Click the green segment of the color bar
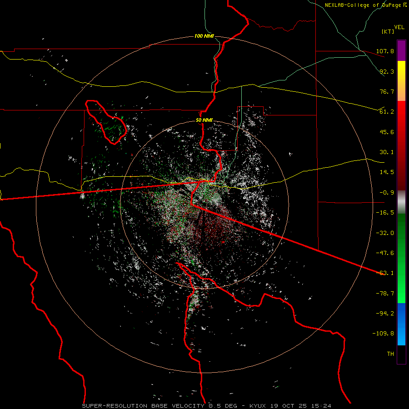 (x=401, y=258)
